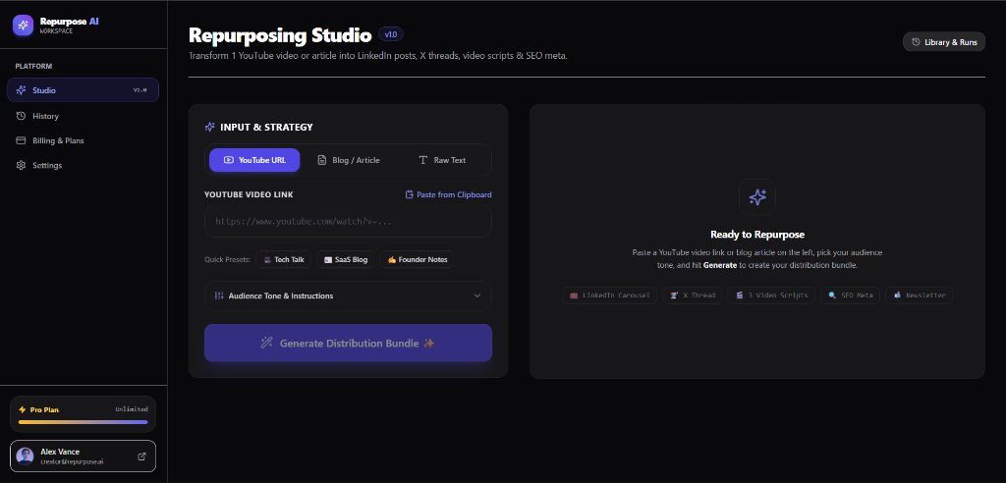Click the YouTube play icon in tab
1006x483 pixels.
coord(228,160)
